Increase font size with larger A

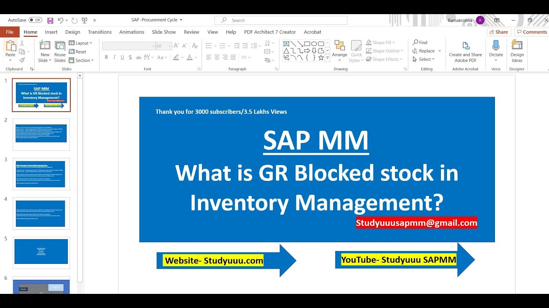[176, 46]
